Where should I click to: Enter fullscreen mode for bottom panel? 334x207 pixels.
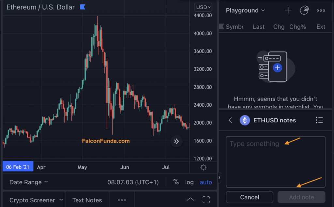pos(206,200)
